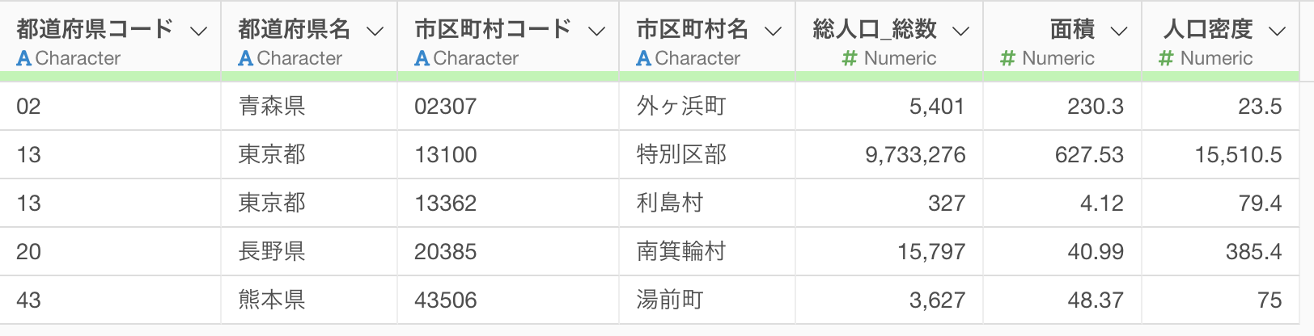Open the 都道府県コード column menu chevron
The width and height of the screenshot is (1314, 336).
click(x=198, y=31)
